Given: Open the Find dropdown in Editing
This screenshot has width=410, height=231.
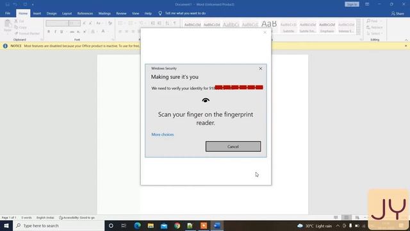Looking at the screenshot, I should tap(374, 21).
